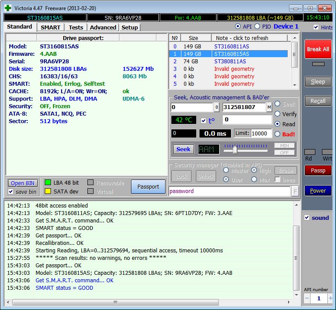Click the start LBA input field
Screen dimensions: 336x310
192,107
